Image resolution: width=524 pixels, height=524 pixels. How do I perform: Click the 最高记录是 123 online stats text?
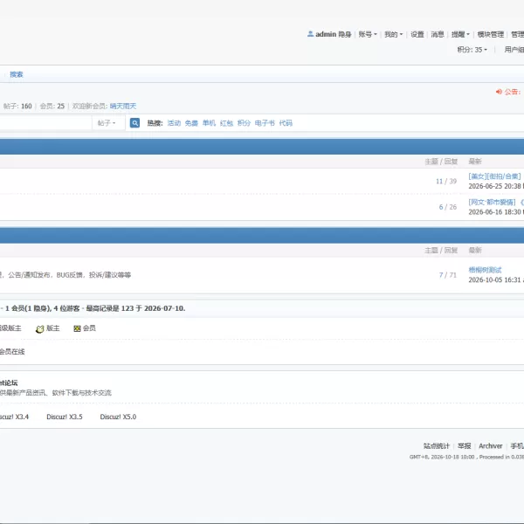click(x=135, y=308)
